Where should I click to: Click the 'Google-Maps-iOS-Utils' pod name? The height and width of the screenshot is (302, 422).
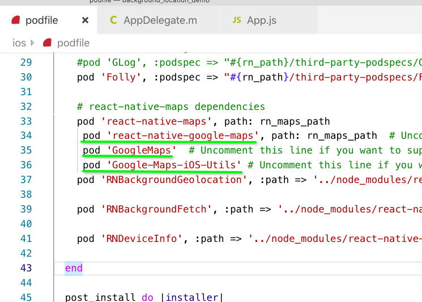[173, 165]
